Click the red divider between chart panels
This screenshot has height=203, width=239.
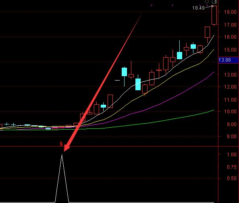[109, 147]
